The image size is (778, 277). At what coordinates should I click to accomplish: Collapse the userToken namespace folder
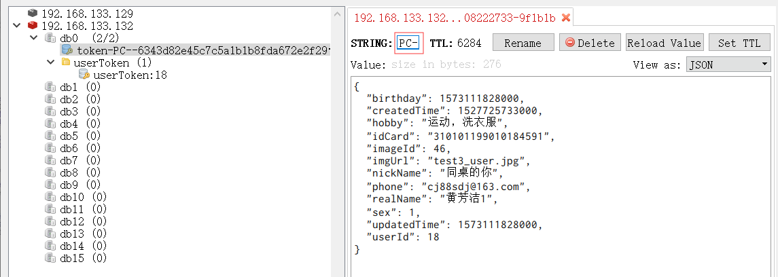pyautogui.click(x=50, y=62)
